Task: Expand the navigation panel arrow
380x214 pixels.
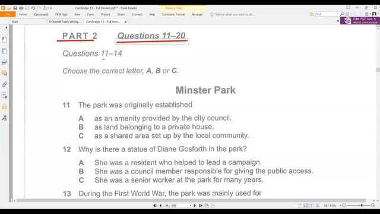Action: (x=7, y=28)
